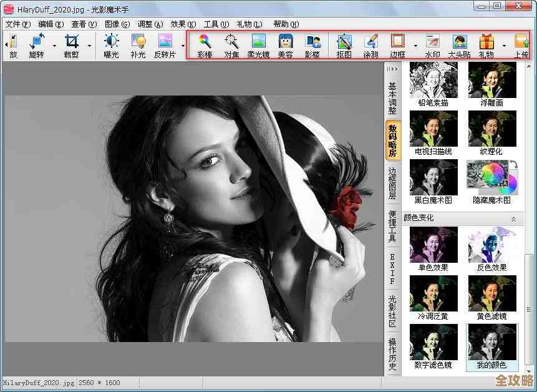Open the 效果 menu

pyautogui.click(x=183, y=24)
